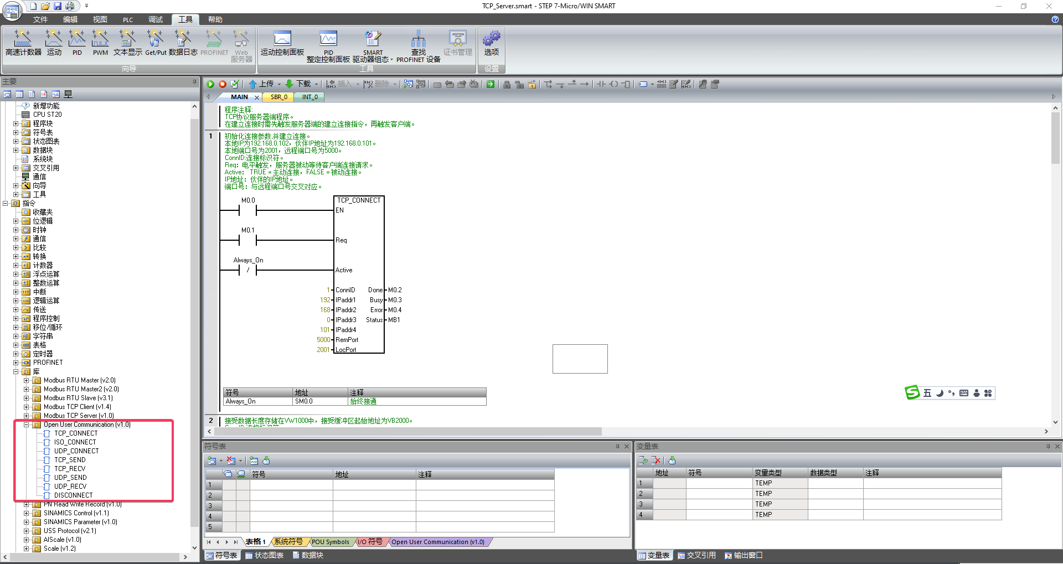The height and width of the screenshot is (564, 1063).
Task: Open the 文件 menu
Action: pyautogui.click(x=40, y=19)
